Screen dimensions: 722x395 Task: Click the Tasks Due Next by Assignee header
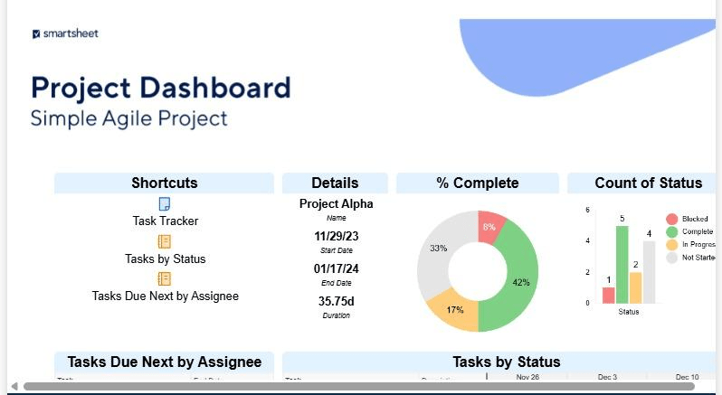click(x=164, y=362)
